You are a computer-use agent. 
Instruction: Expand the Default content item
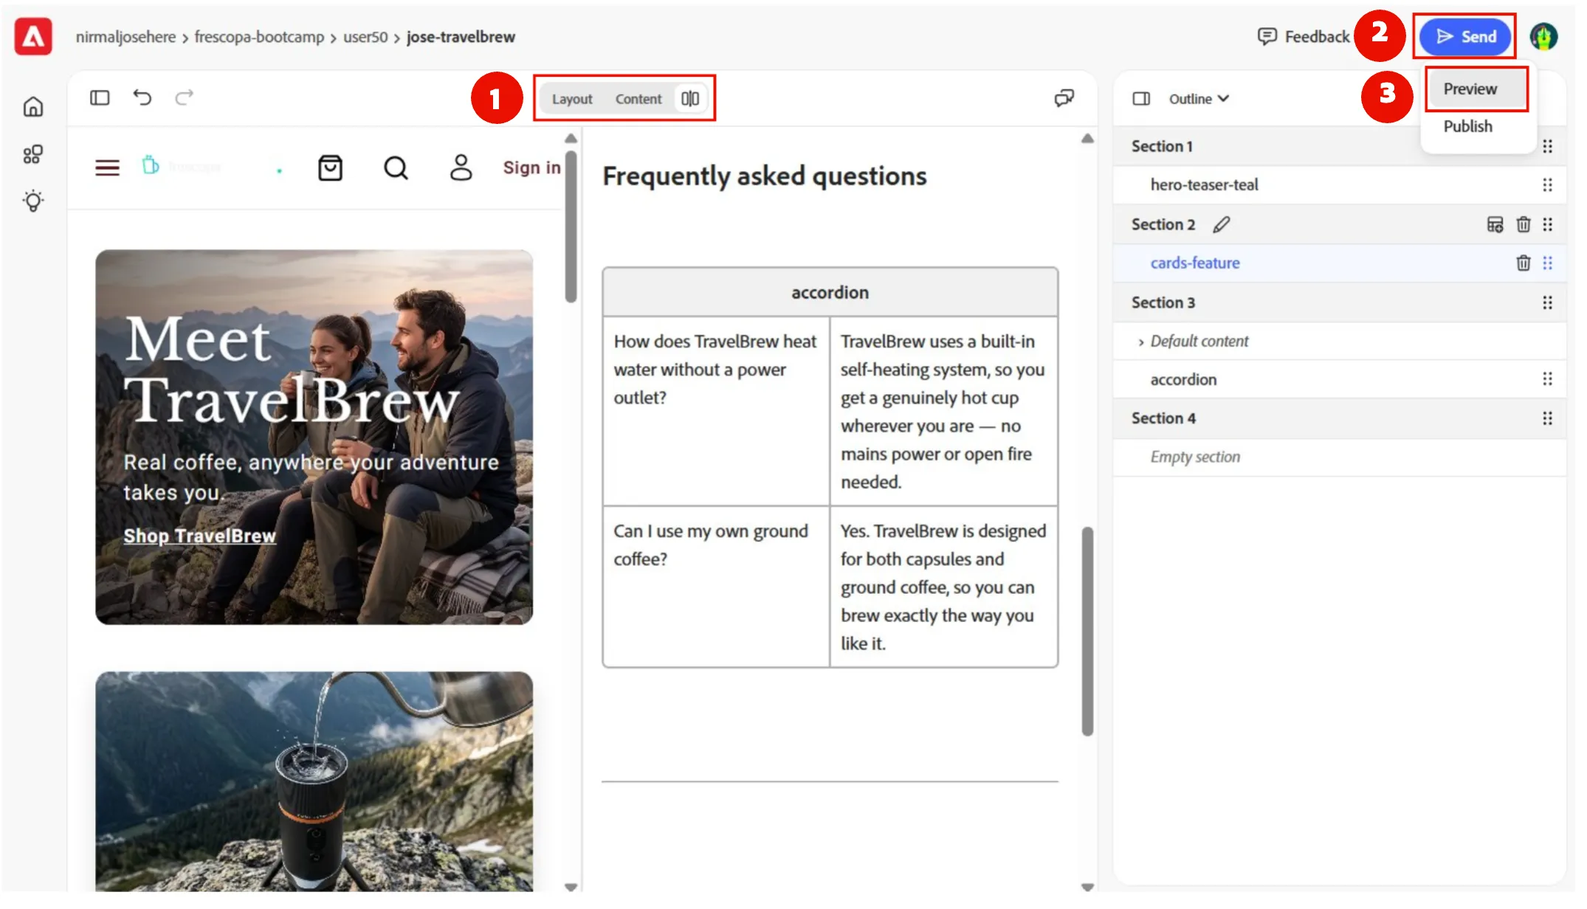click(1141, 342)
